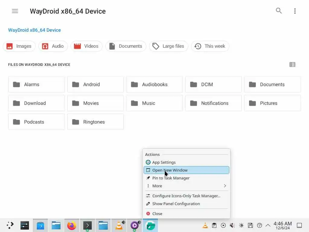Viewport: 309px width, 232px height.
Task: Click the muted volume tray icon
Action: point(232,225)
